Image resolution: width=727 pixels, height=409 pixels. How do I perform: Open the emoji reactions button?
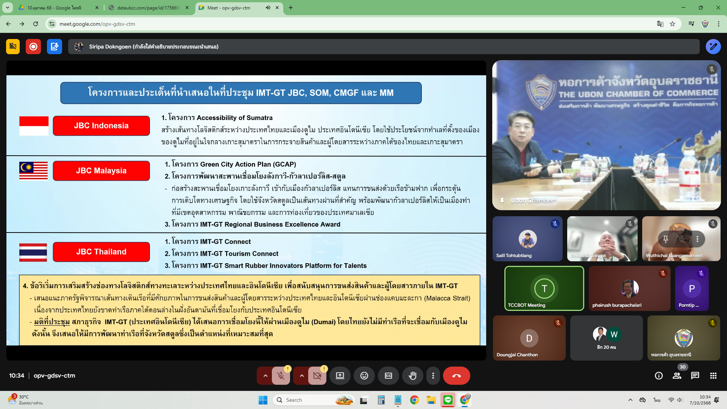[364, 376]
